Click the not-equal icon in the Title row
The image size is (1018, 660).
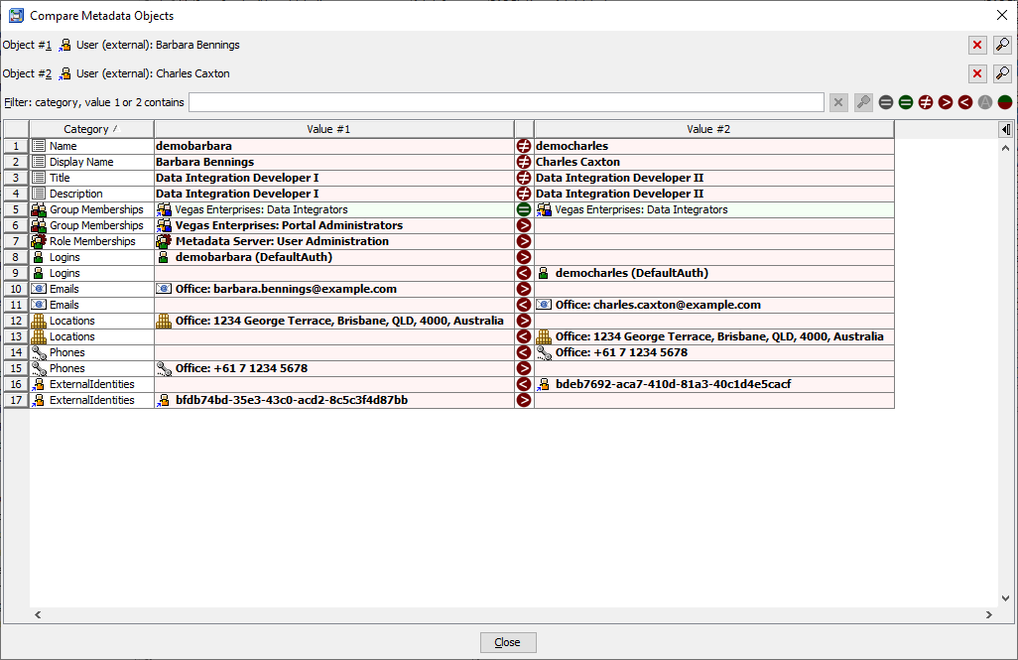[524, 178]
